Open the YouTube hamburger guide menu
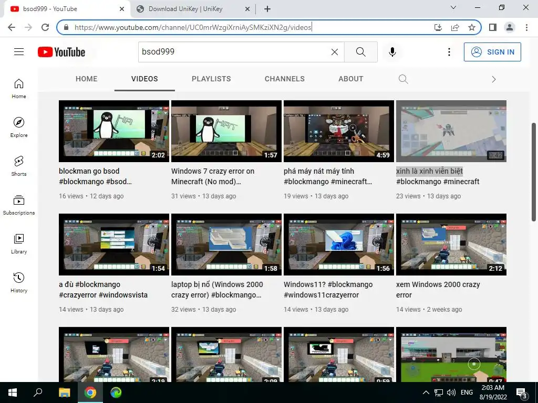Image resolution: width=538 pixels, height=403 pixels. pyautogui.click(x=19, y=52)
